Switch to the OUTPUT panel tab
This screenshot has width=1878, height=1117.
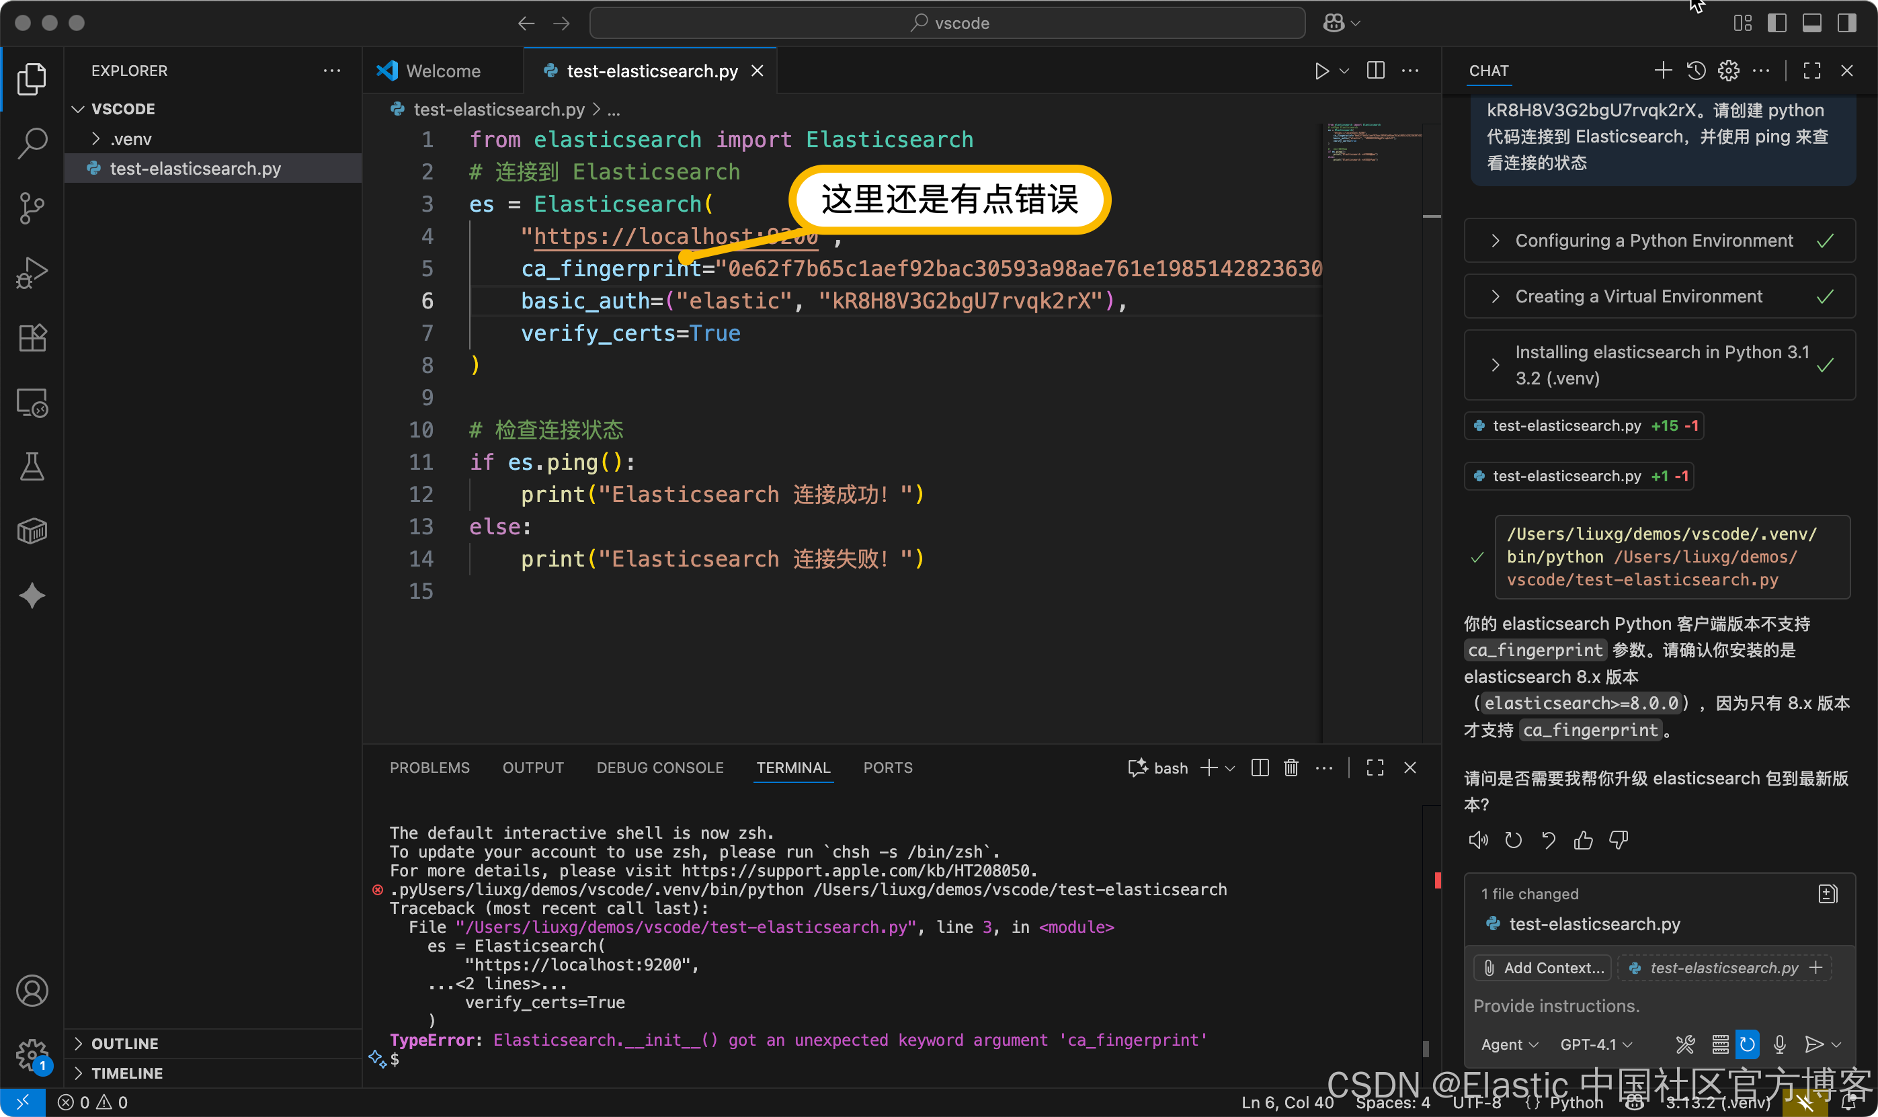coord(533,768)
